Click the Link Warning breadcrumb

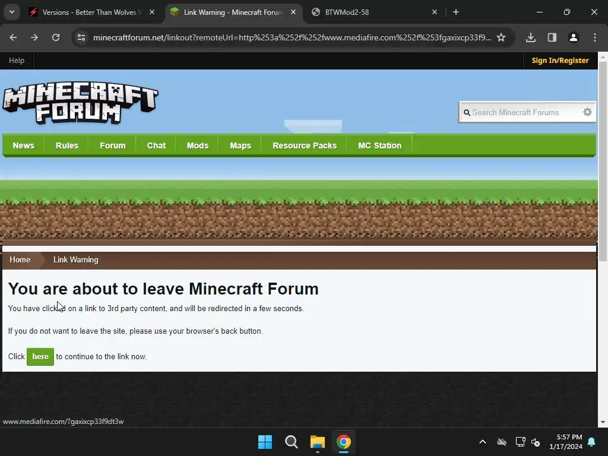click(76, 260)
